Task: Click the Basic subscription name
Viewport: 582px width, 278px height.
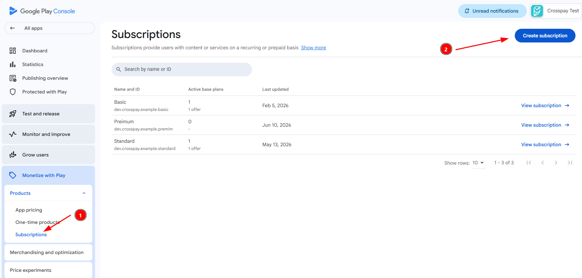Action: [120, 102]
